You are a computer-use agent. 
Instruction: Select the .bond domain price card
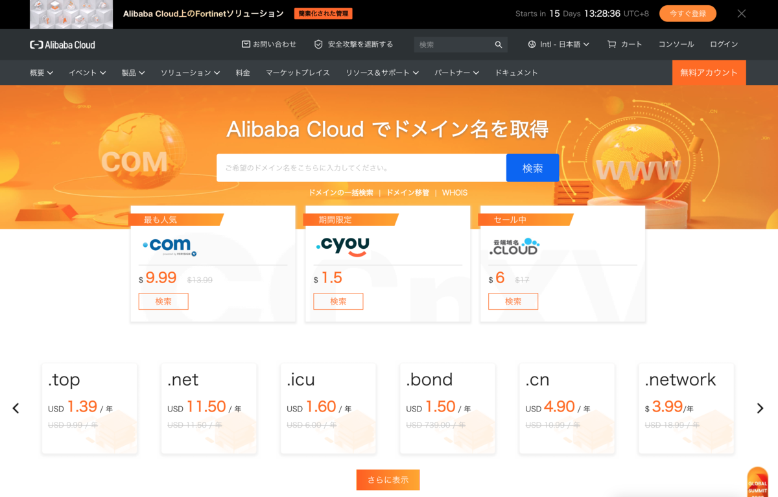(447, 408)
